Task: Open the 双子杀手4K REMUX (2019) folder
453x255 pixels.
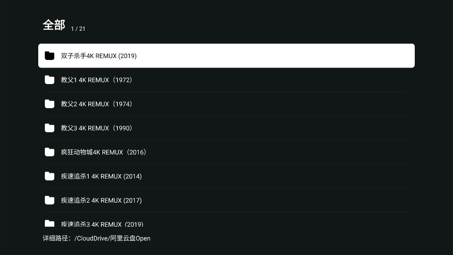Action: point(99,56)
